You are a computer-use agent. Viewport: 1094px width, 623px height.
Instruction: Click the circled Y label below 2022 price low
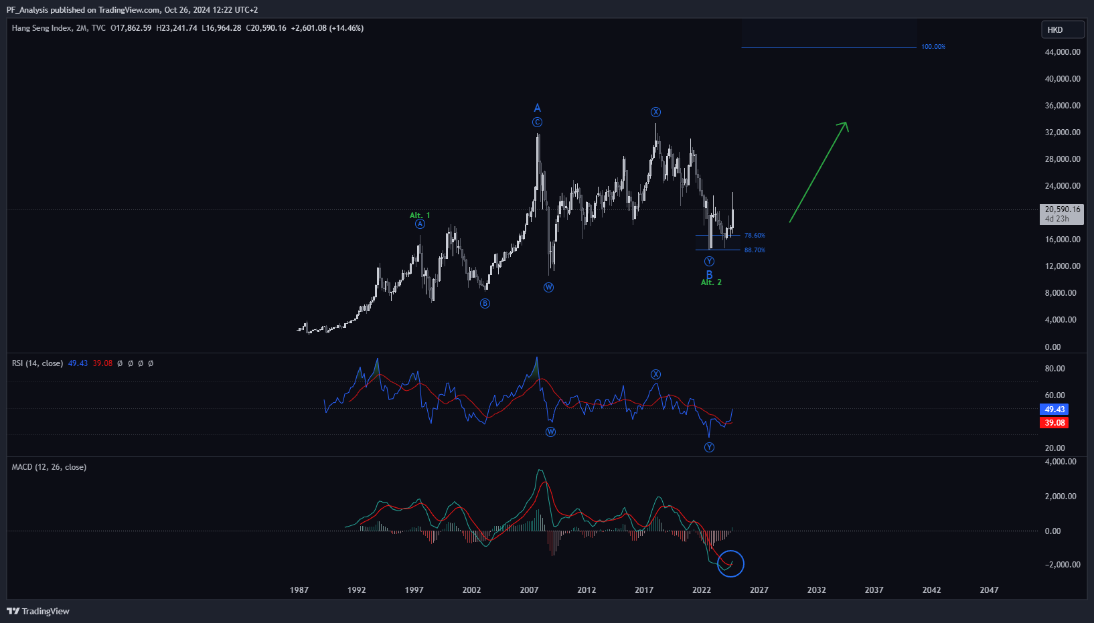click(709, 262)
